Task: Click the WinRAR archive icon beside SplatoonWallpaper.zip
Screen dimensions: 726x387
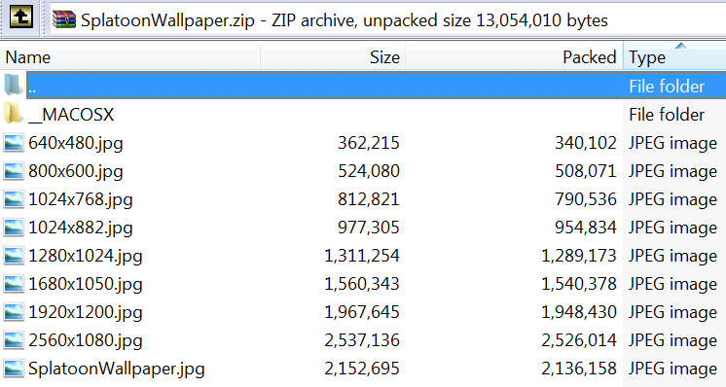Action: pyautogui.click(x=64, y=19)
